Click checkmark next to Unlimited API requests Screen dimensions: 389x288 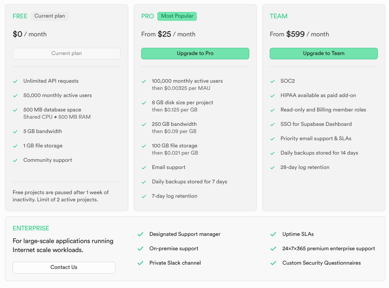click(15, 81)
